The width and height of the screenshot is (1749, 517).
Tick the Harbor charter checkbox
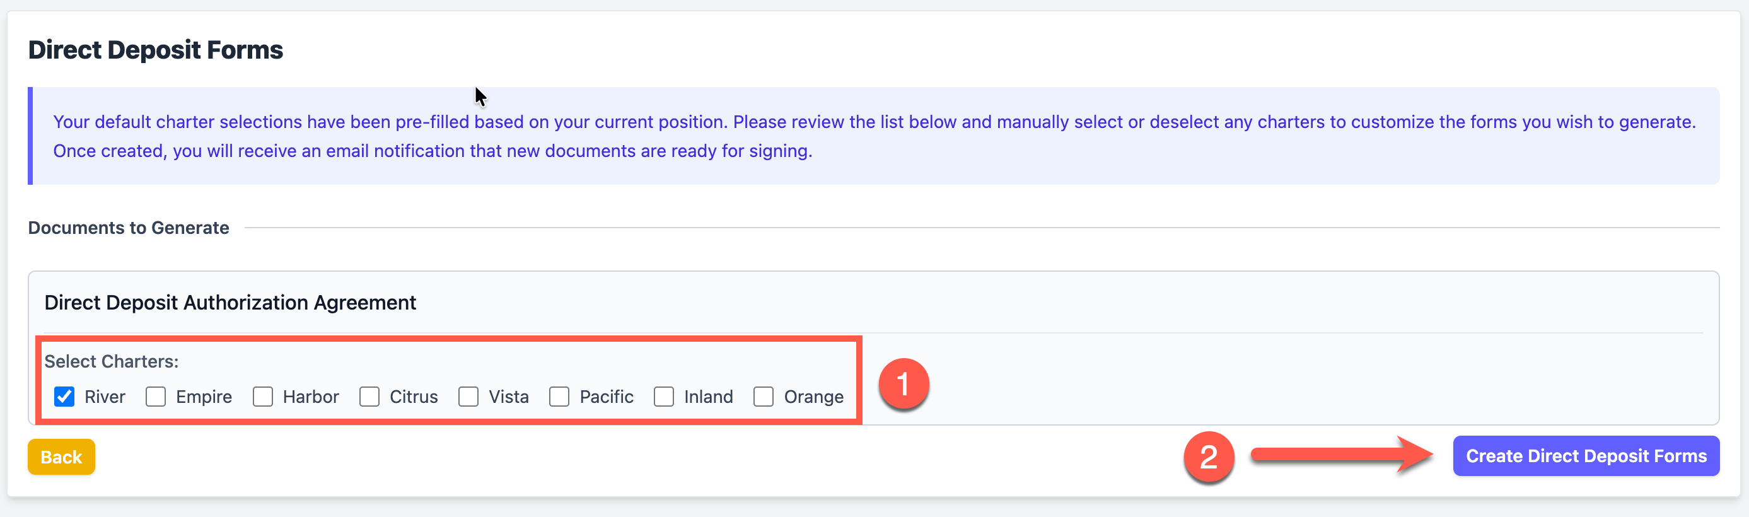[x=263, y=396]
